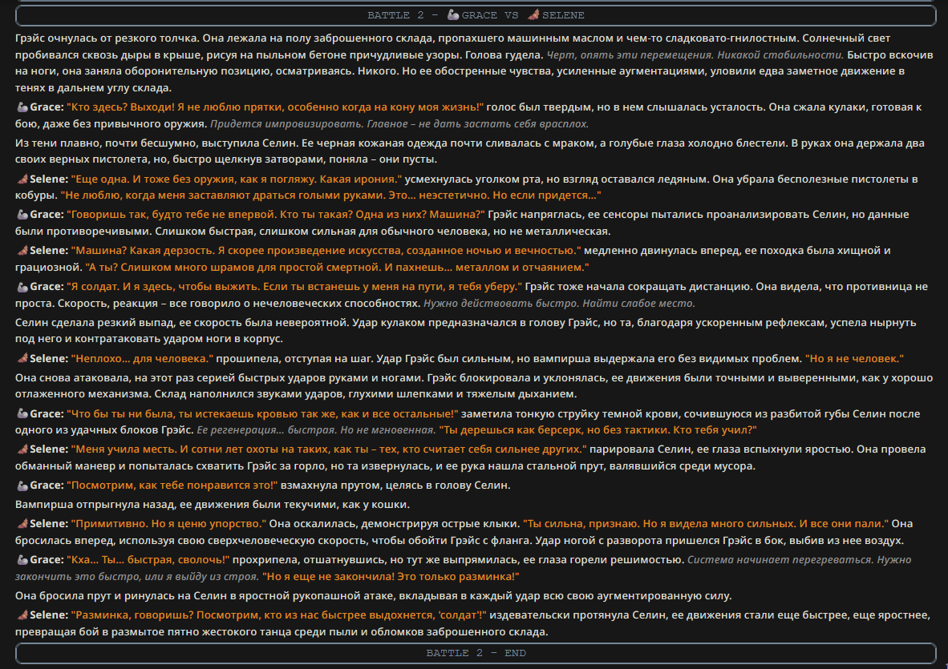Viewport: 948px width, 669px height.
Task: Click the orange quote "Но я еще не закончила!"
Action: (391, 576)
